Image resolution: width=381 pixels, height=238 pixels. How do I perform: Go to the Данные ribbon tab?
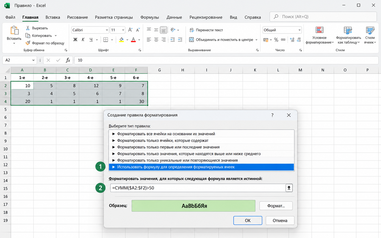[x=174, y=17]
